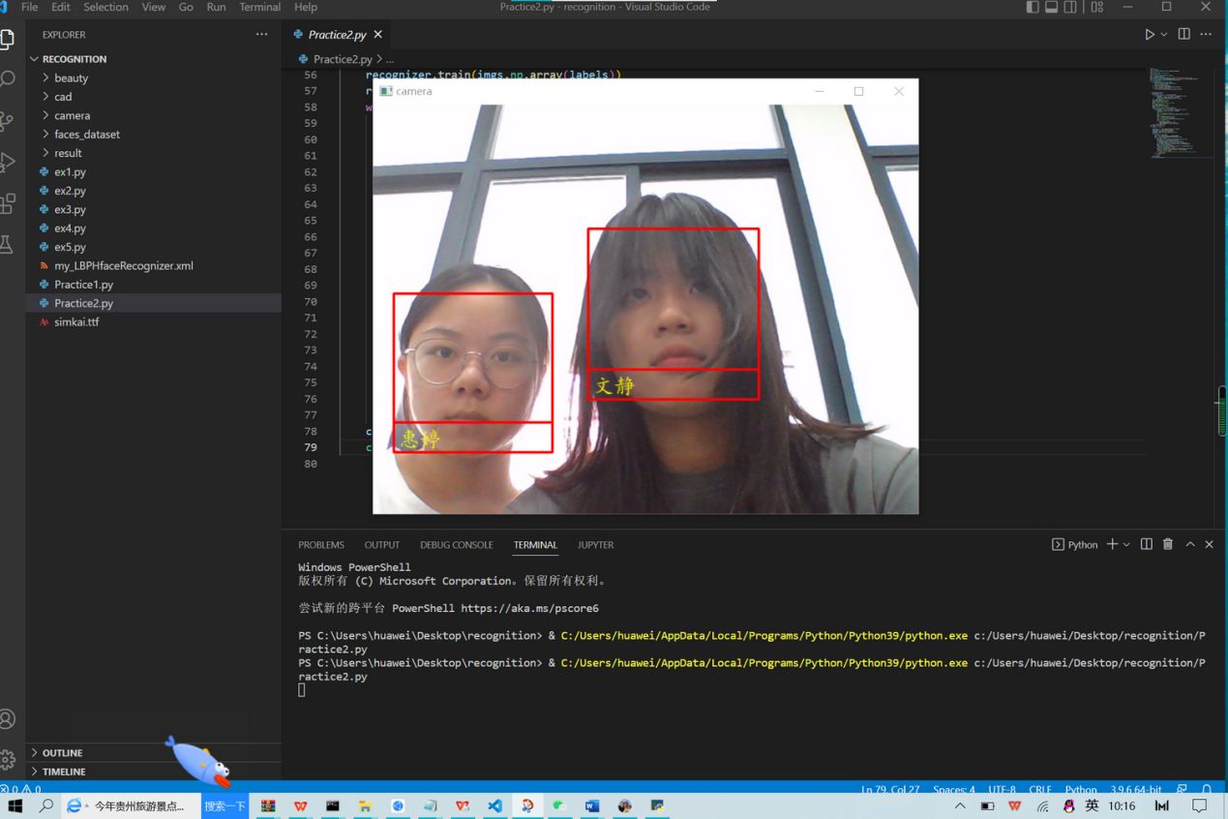The width and height of the screenshot is (1228, 819).
Task: Kill the terminal with trash icon
Action: 1168,545
